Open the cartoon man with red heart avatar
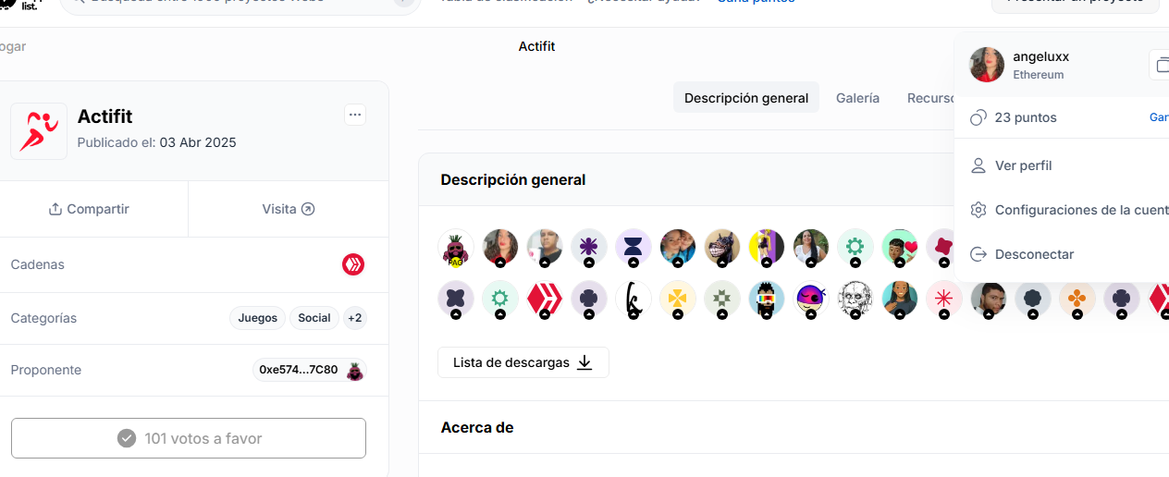The image size is (1169, 477). [900, 248]
